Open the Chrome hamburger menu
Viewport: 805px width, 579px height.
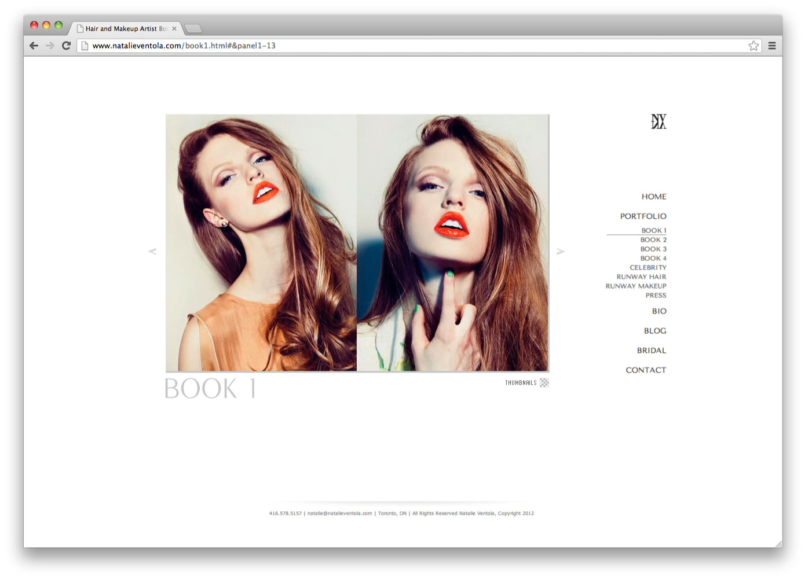point(771,46)
